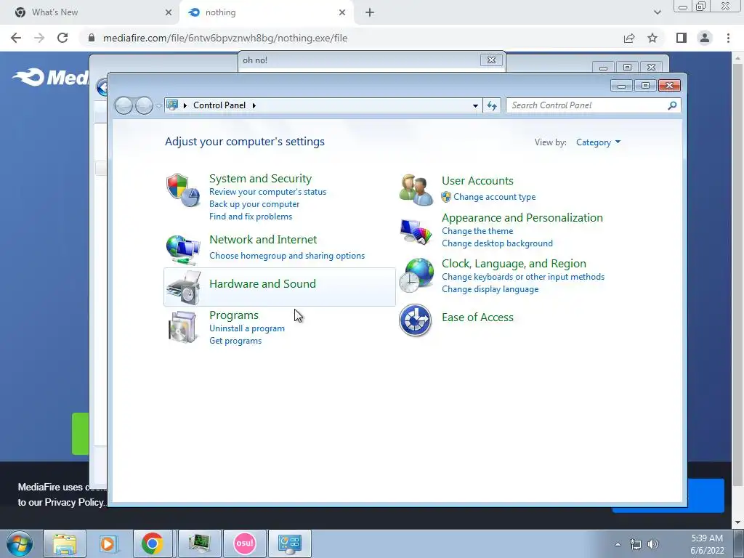Open System and Security heading
The width and height of the screenshot is (744, 558).
tap(261, 179)
